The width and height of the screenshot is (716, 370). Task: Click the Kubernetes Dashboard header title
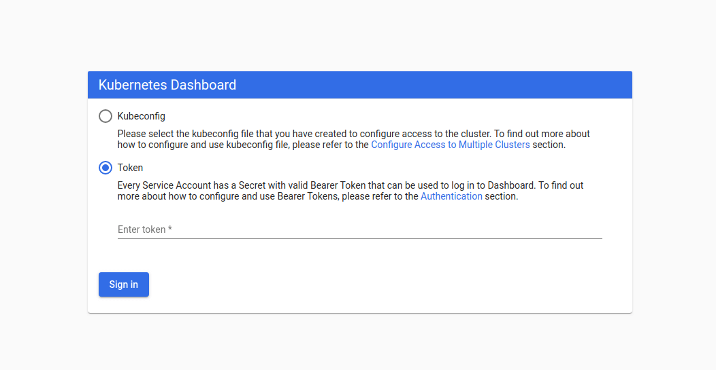(x=167, y=85)
